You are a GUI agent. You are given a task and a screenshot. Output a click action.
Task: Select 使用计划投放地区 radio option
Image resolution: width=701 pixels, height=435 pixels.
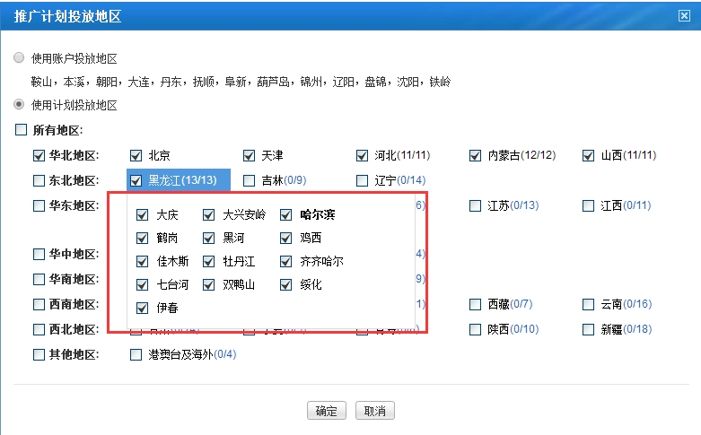coord(19,105)
